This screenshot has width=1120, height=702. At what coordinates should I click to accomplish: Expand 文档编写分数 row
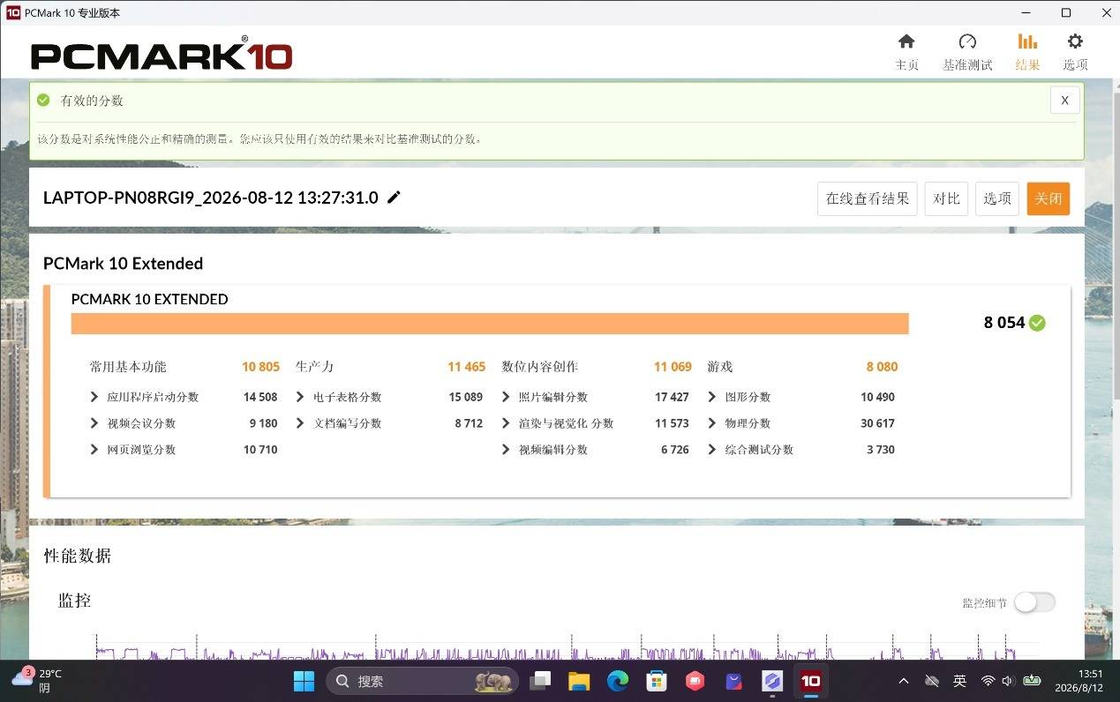click(301, 423)
